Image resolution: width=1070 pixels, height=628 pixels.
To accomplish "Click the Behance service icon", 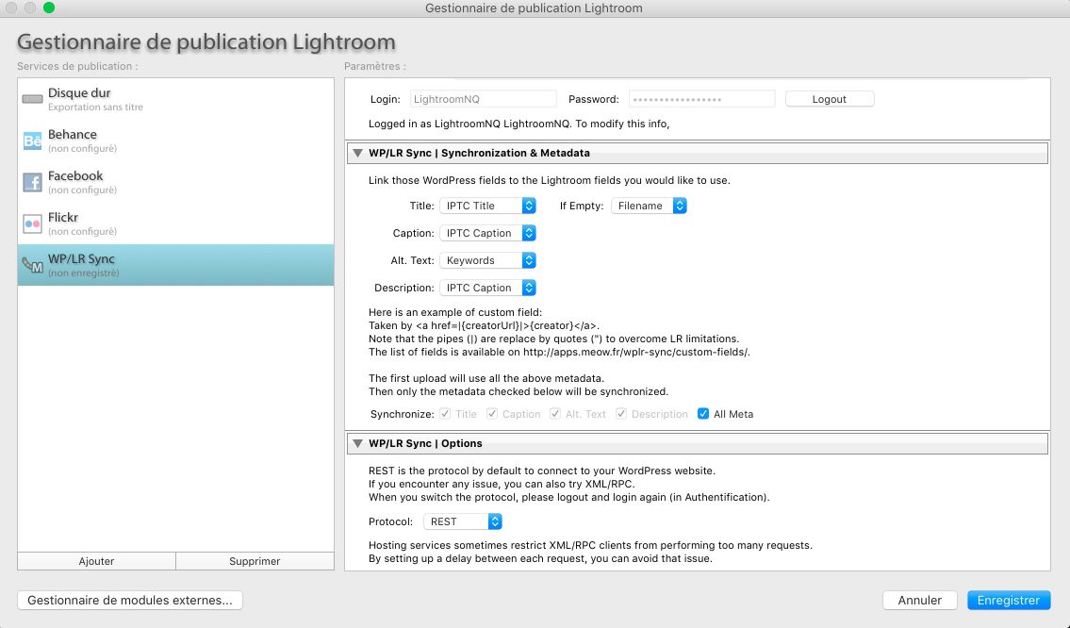I will [32, 140].
